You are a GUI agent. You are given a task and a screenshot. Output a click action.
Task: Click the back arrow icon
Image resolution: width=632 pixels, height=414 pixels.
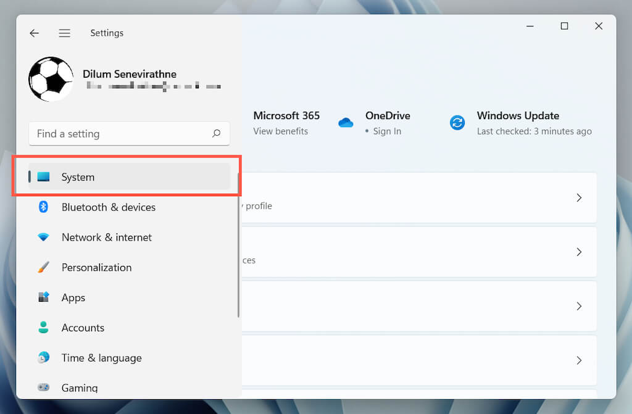pyautogui.click(x=35, y=33)
